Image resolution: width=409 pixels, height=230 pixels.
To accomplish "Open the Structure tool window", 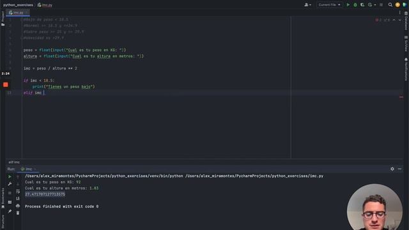I will (3, 222).
